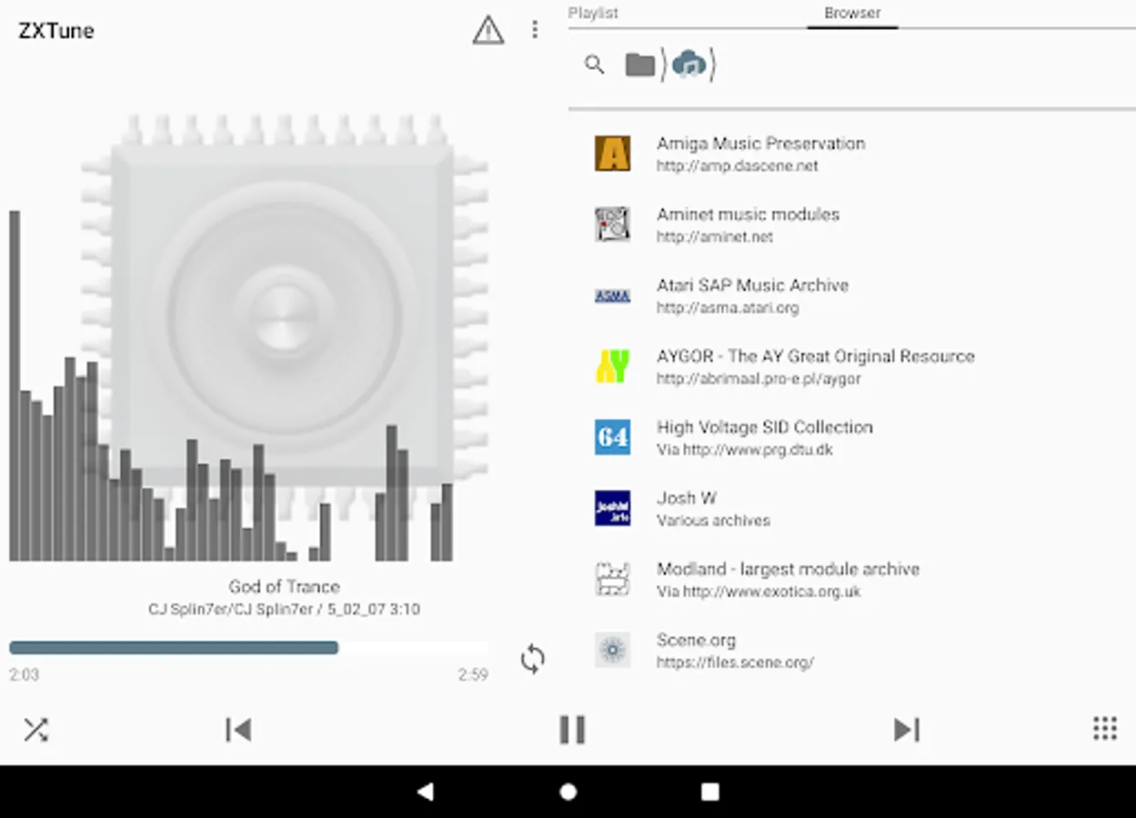Click the ASMA Atari archive icon
The image size is (1136, 818).
point(612,295)
